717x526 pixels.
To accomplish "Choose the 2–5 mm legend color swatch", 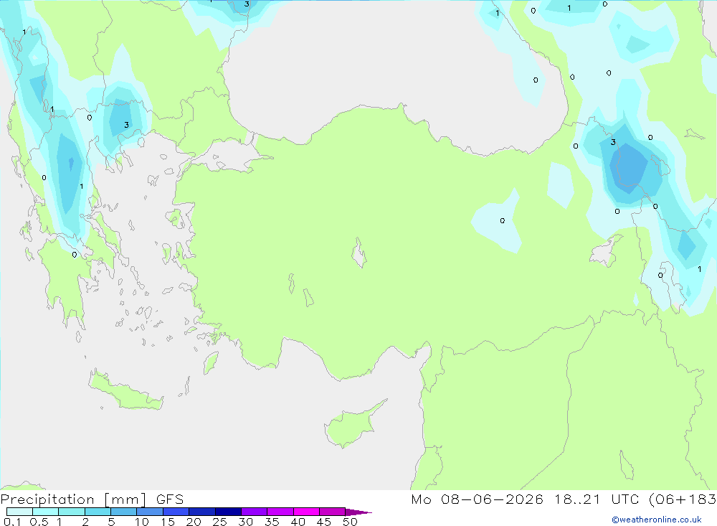I will [98, 512].
